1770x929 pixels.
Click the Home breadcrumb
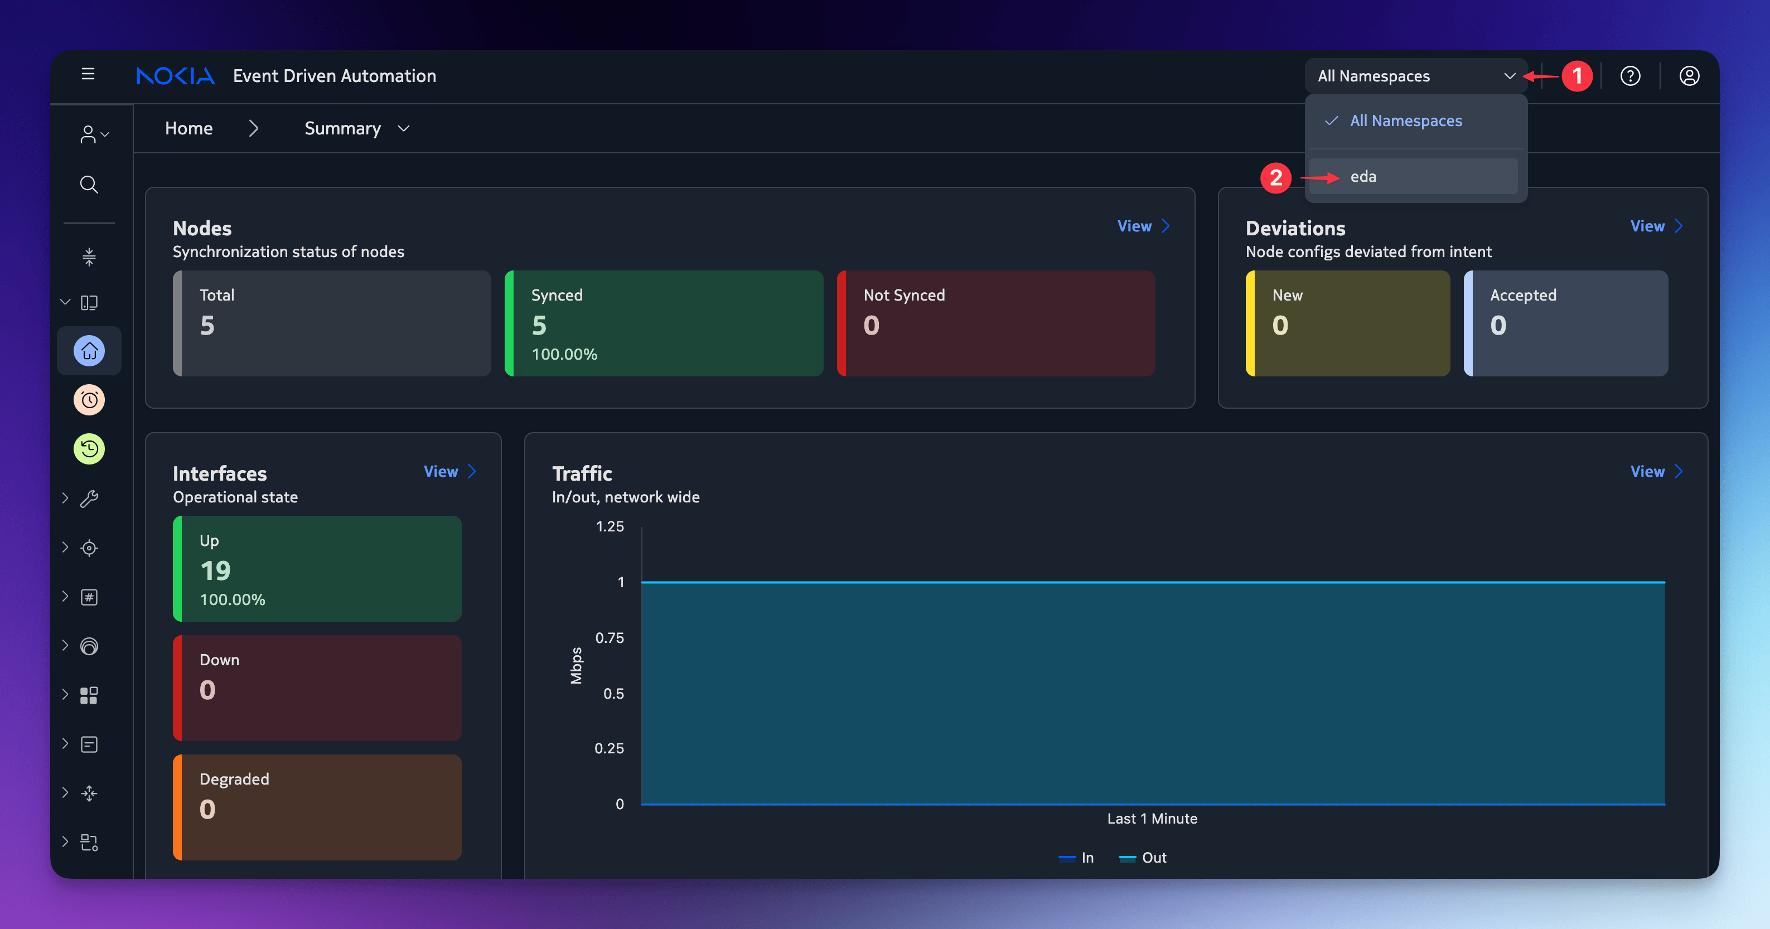[x=189, y=128]
